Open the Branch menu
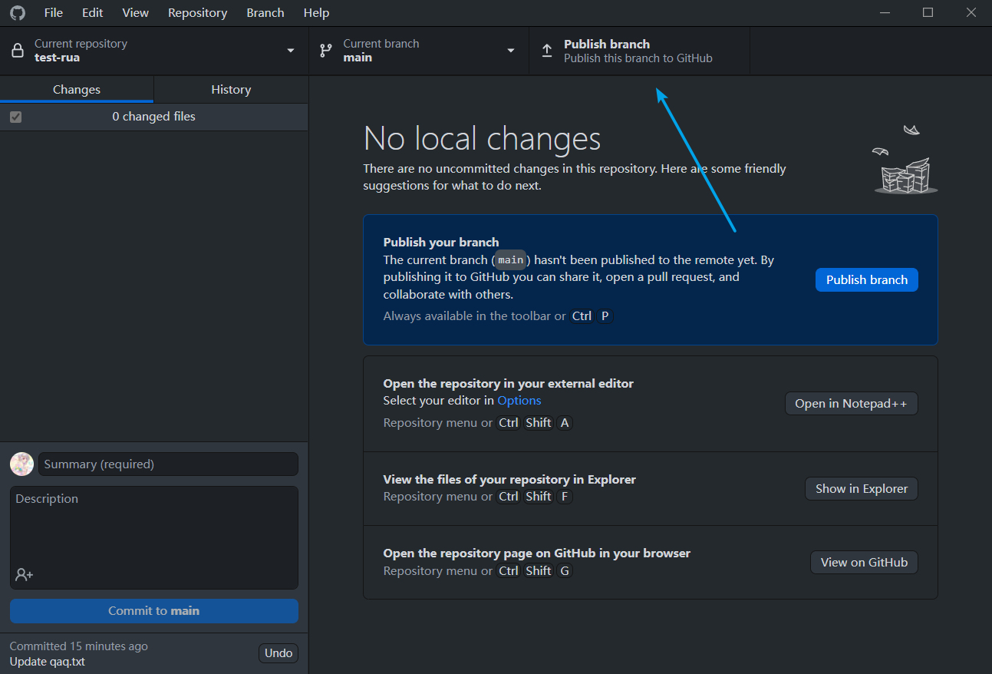This screenshot has width=992, height=674. pos(265,12)
